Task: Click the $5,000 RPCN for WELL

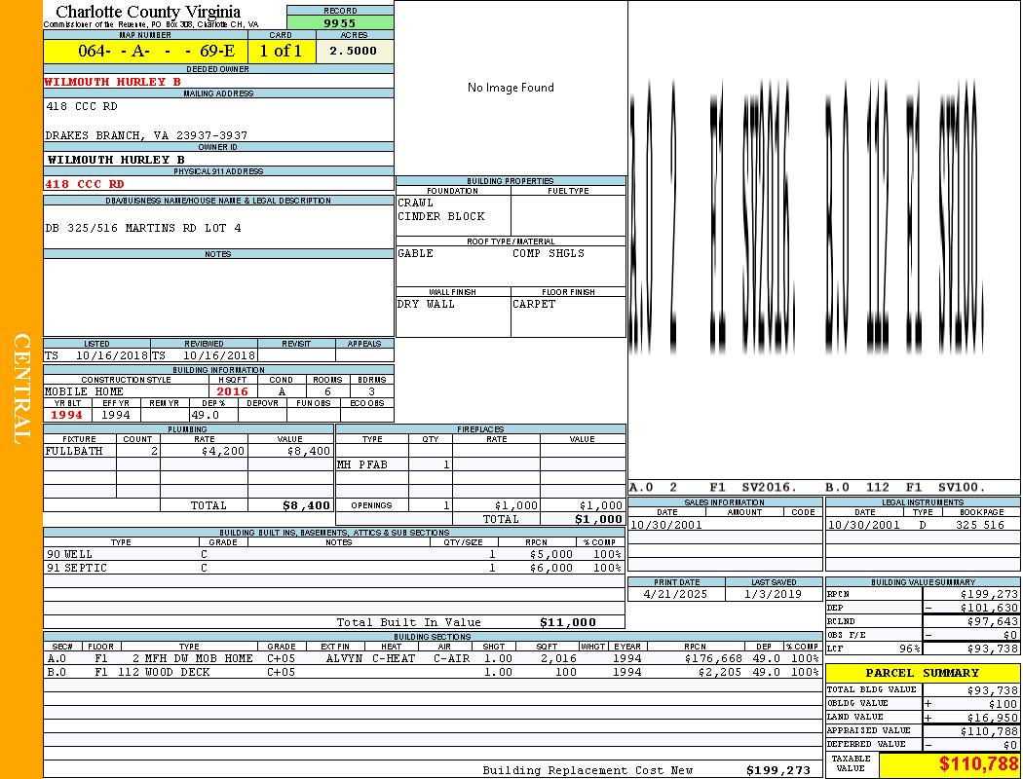Action: [551, 555]
